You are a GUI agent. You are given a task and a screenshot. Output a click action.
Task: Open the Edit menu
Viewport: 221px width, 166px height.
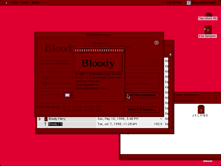(x=25, y=3)
